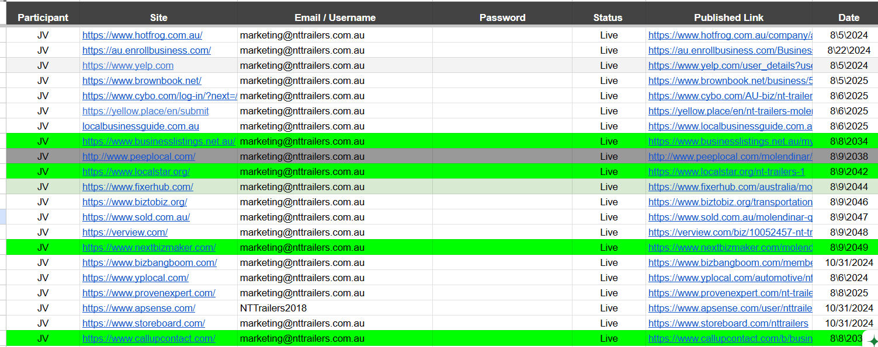Screen dimensions: 878x347
Task: Click the Live status in apsense row
Action: pos(609,308)
